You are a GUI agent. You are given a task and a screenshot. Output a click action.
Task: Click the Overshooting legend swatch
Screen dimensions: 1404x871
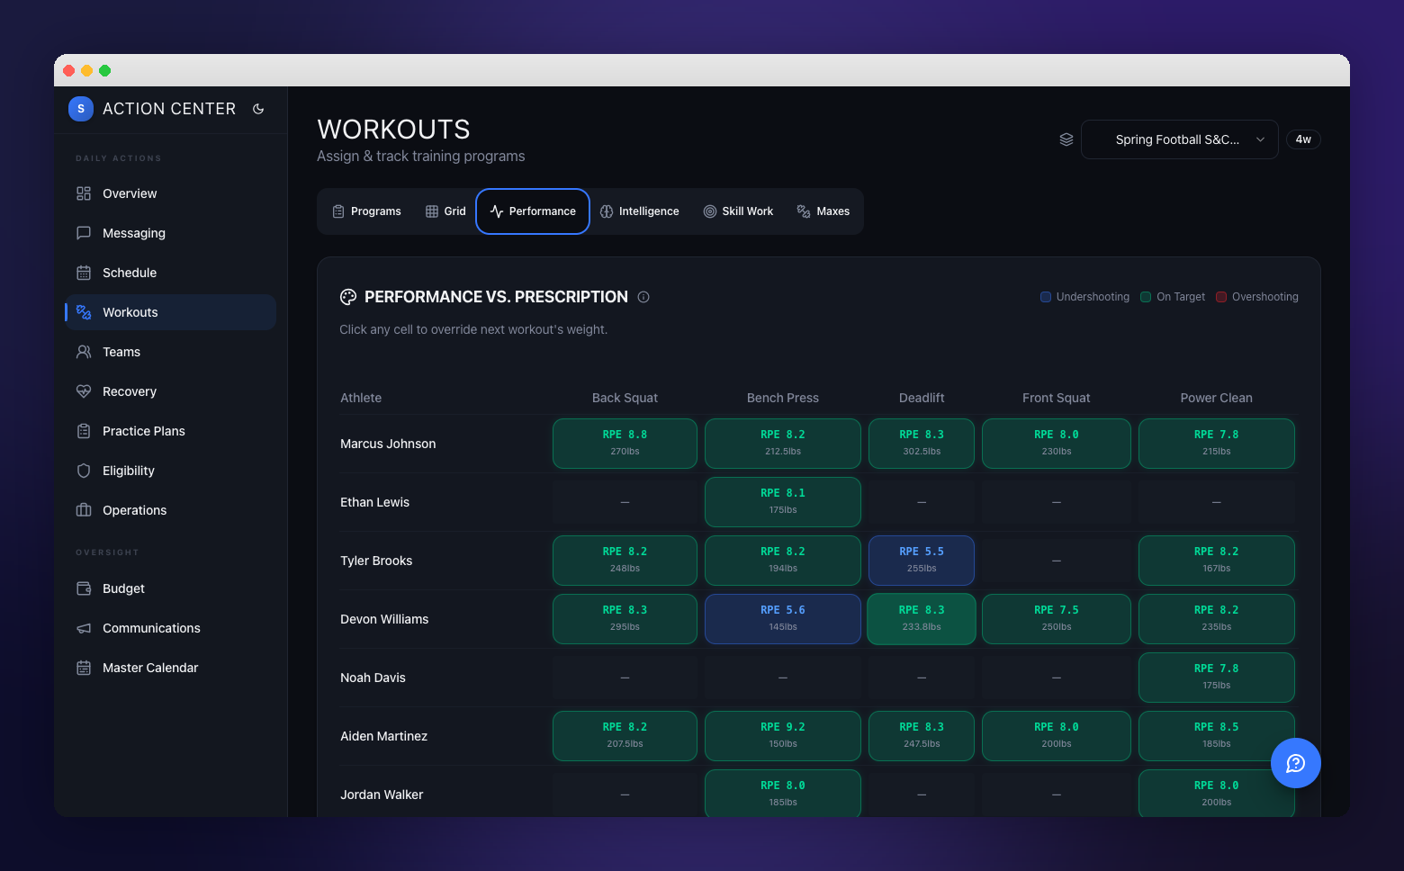point(1221,297)
